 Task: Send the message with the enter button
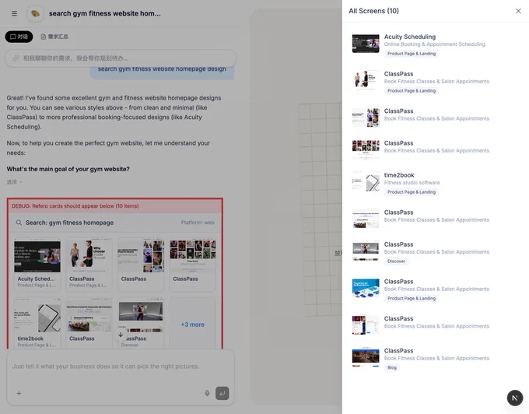click(x=222, y=393)
